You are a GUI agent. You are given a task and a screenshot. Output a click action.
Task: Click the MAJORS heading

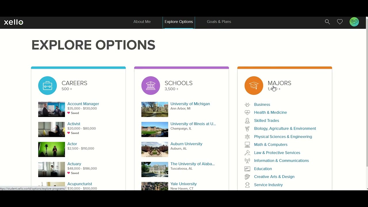coord(279,83)
